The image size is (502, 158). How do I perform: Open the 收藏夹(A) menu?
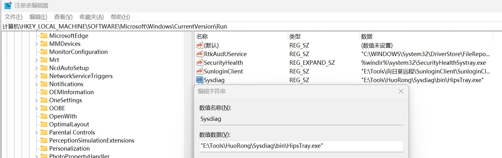pyautogui.click(x=92, y=17)
